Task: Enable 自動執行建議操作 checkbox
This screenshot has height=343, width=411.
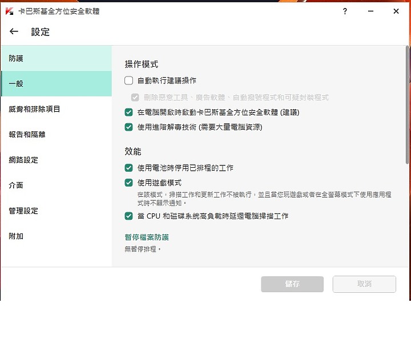Action: 128,80
